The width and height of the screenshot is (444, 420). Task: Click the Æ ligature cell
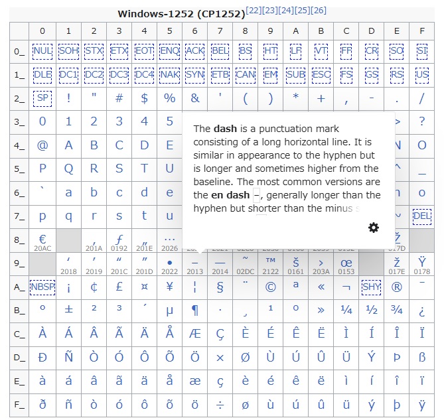pos(195,334)
